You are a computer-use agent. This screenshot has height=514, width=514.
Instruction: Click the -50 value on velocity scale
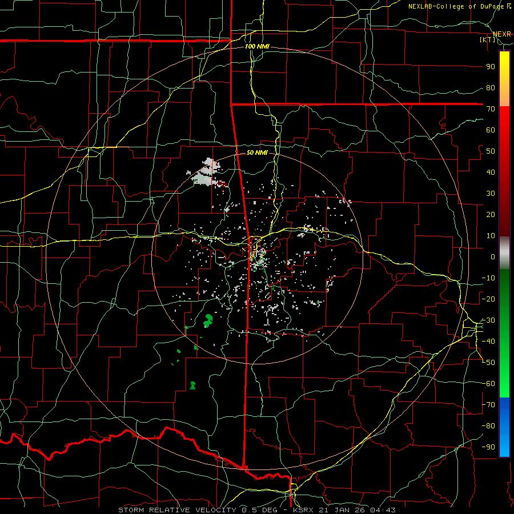coord(488,363)
